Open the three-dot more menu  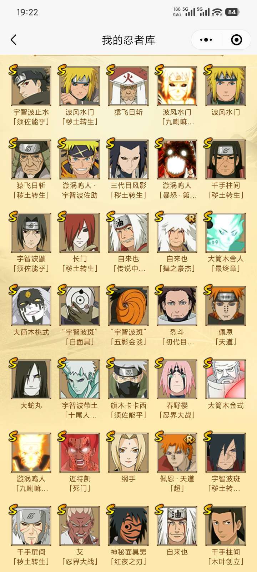pyautogui.click(x=206, y=40)
